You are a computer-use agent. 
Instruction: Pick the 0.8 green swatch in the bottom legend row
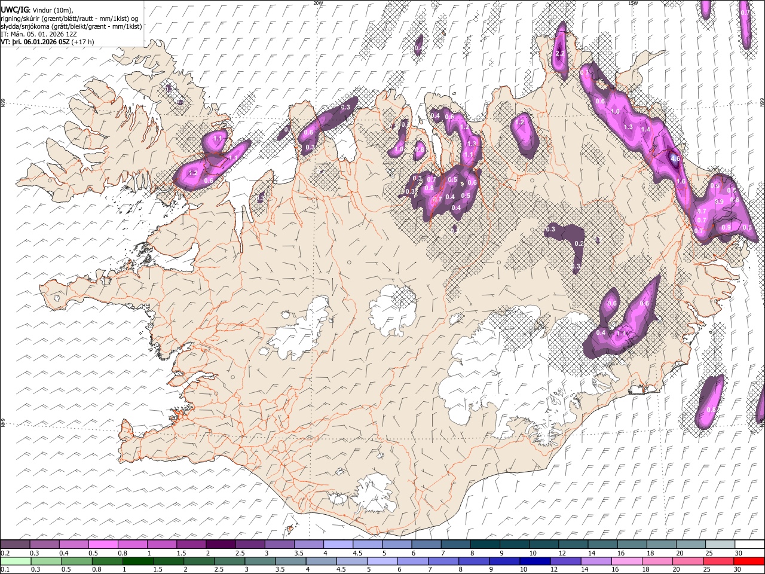[x=107, y=561]
